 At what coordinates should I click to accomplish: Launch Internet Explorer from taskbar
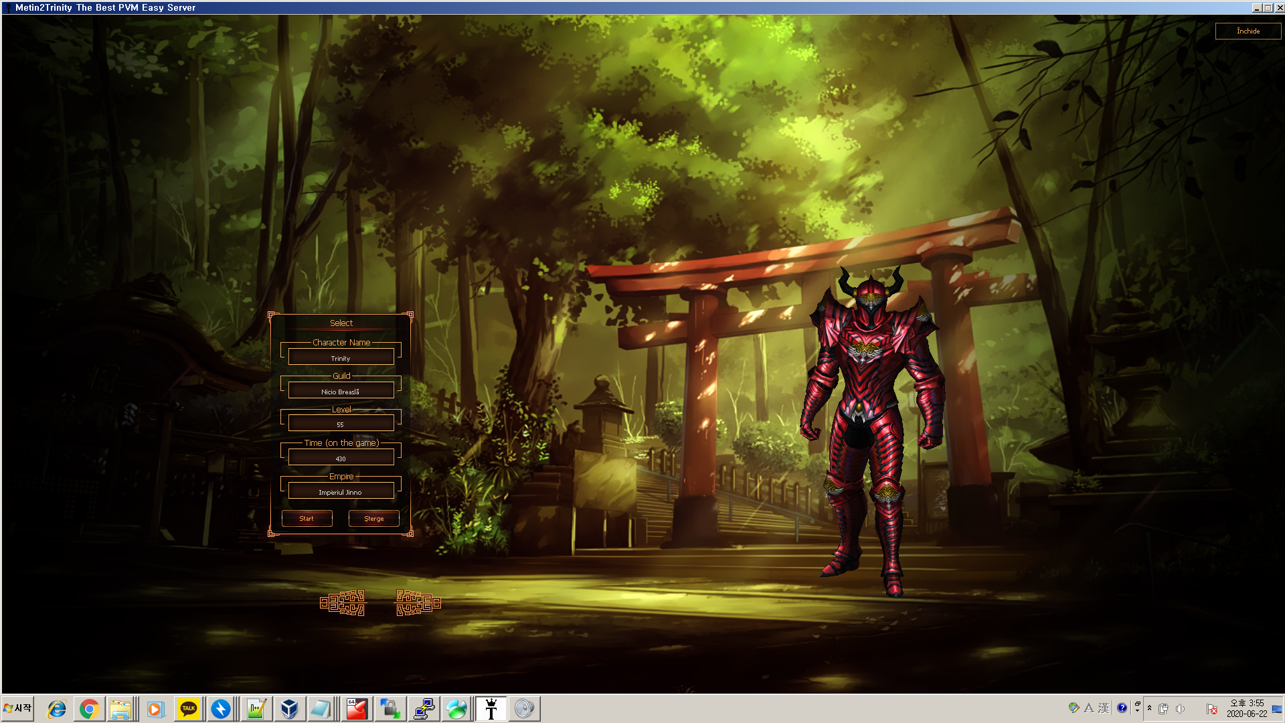tap(57, 709)
